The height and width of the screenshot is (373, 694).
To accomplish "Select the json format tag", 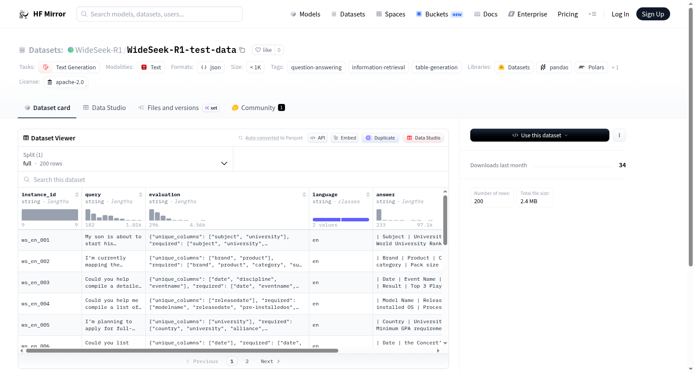I will pyautogui.click(x=211, y=67).
